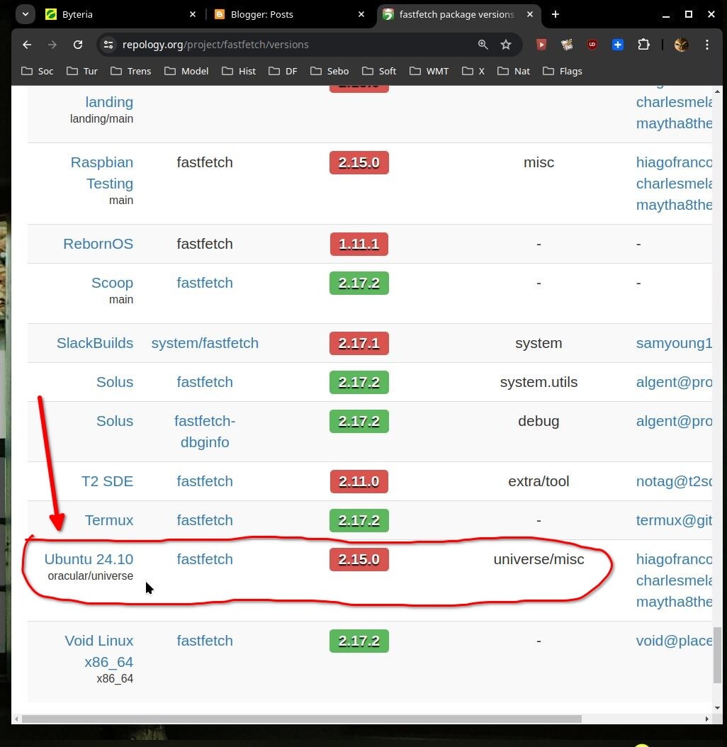This screenshot has height=747, width=727.
Task: Open the uBlock Origin extension icon
Action: click(x=592, y=45)
